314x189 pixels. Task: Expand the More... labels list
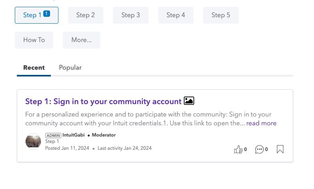(x=82, y=40)
